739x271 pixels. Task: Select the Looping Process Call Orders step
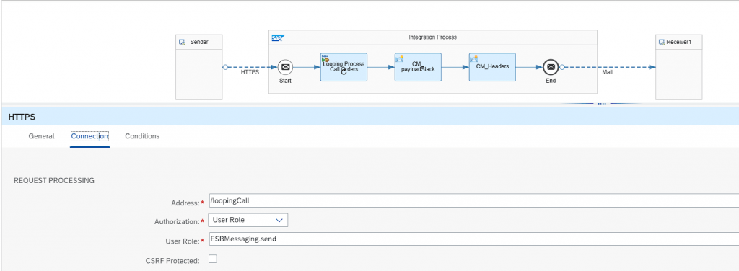(x=344, y=67)
